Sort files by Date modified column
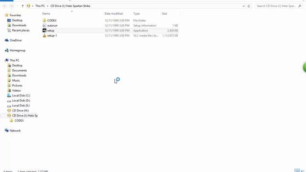 coord(114,14)
